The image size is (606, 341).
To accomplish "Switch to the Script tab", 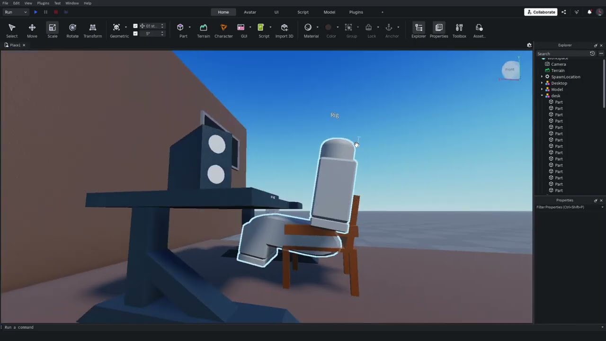I will (x=303, y=12).
